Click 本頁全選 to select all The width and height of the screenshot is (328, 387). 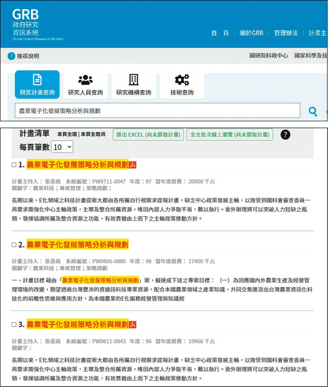pyautogui.click(x=67, y=134)
